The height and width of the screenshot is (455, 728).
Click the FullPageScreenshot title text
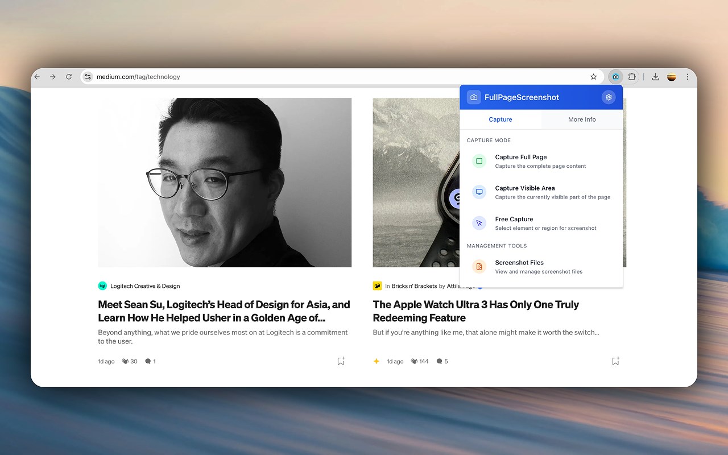point(522,97)
